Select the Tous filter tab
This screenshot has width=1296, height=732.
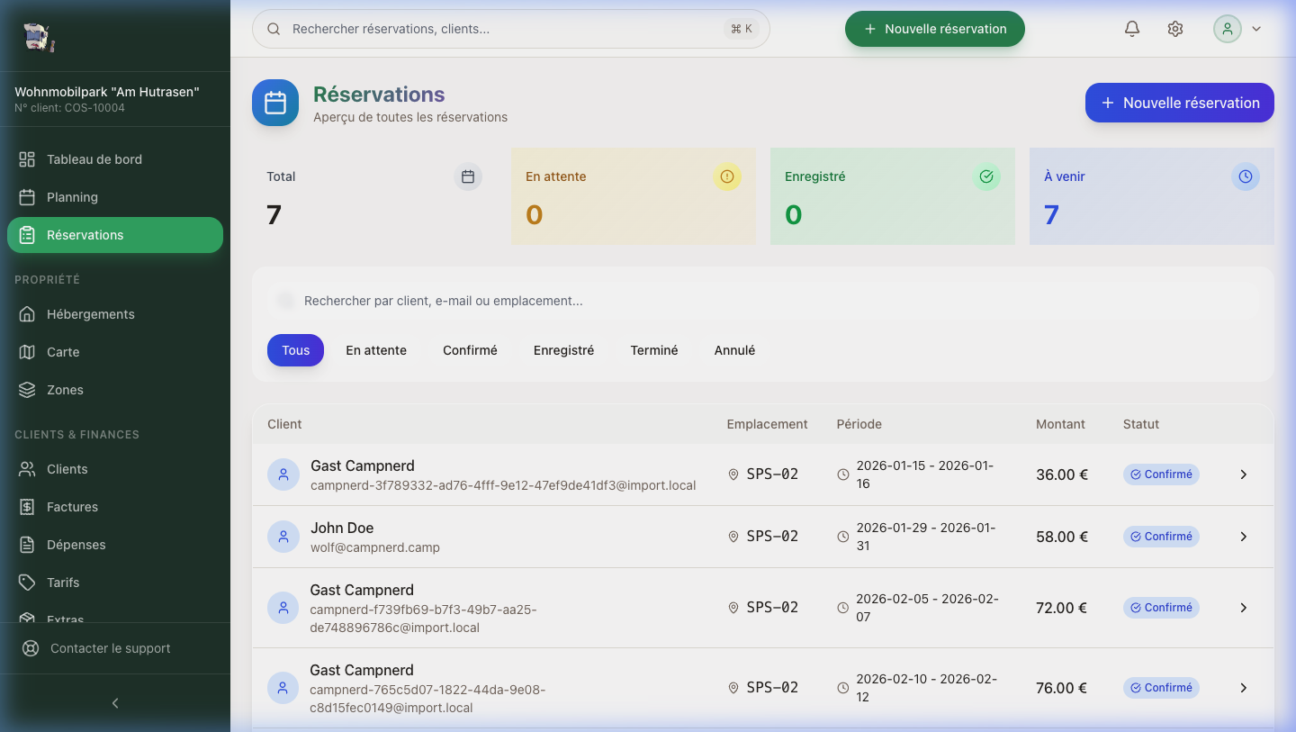click(295, 350)
